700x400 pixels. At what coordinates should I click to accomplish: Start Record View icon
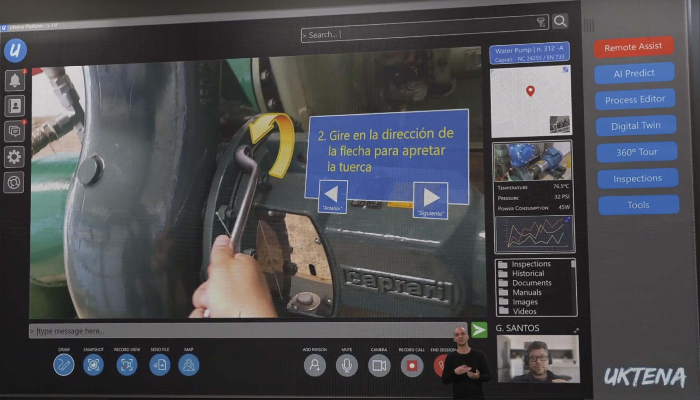point(127,365)
